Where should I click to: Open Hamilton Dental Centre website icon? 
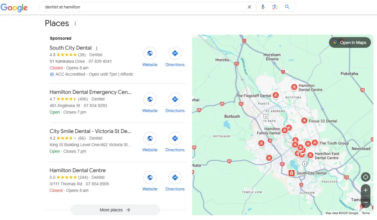150,178
